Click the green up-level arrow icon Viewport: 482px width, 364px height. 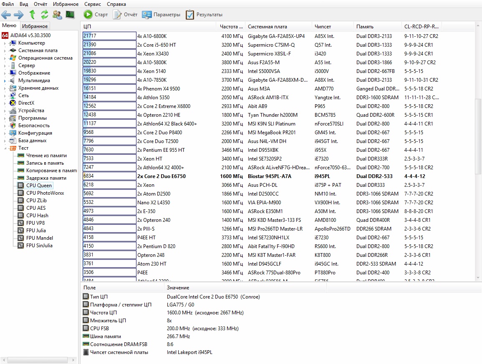point(32,15)
